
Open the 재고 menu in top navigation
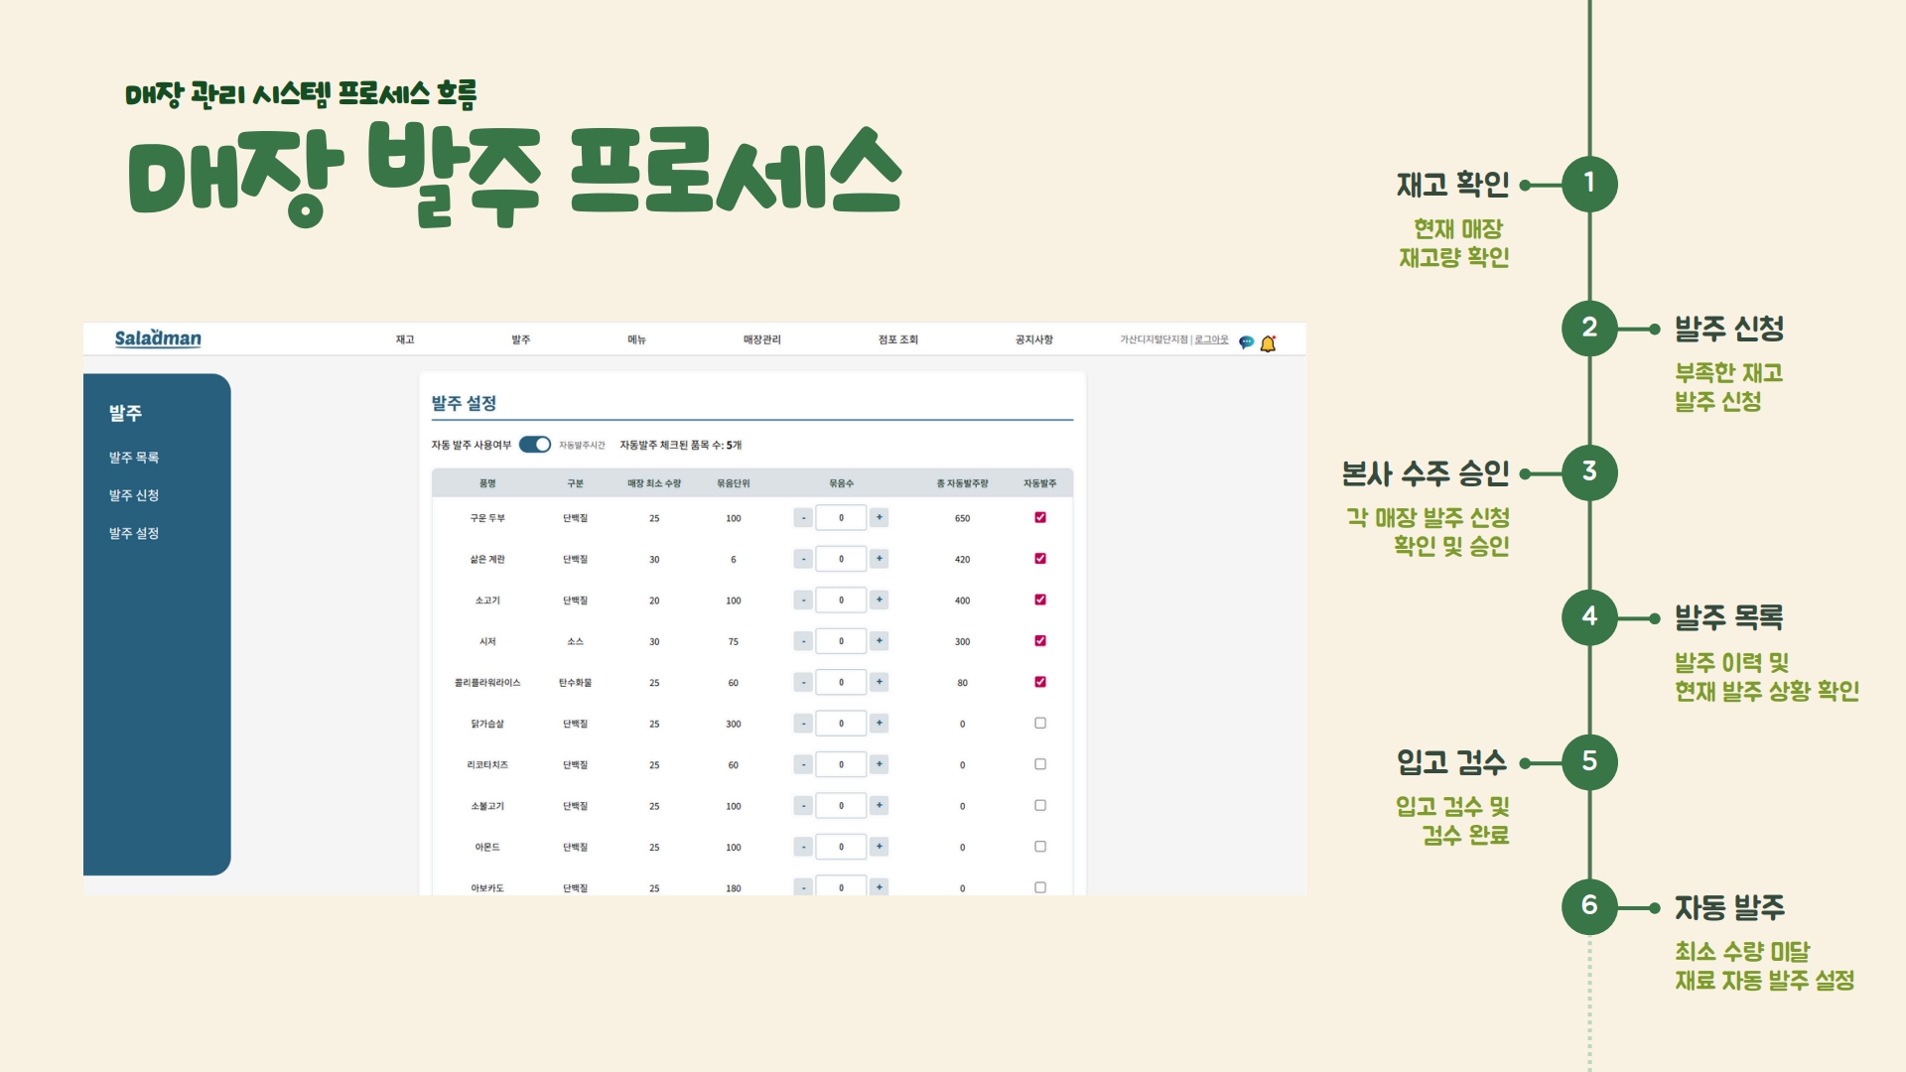tap(405, 339)
